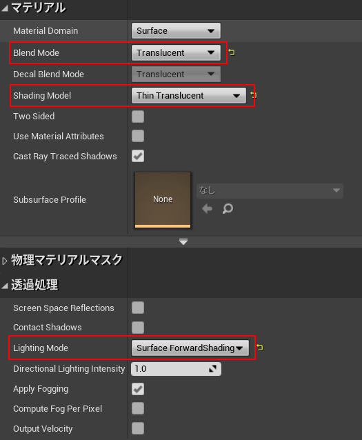Expand advanced material properties arrow
The image size is (362, 440).
183,241
